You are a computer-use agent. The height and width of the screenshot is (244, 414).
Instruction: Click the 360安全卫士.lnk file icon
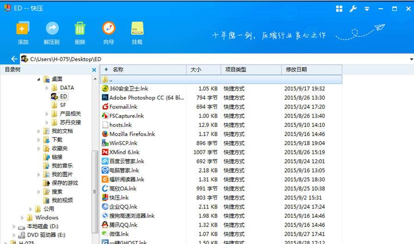point(105,89)
